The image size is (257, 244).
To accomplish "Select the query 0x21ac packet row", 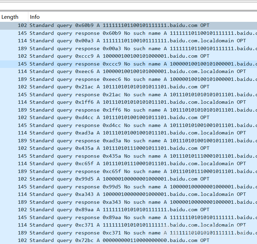I will pos(128,87).
